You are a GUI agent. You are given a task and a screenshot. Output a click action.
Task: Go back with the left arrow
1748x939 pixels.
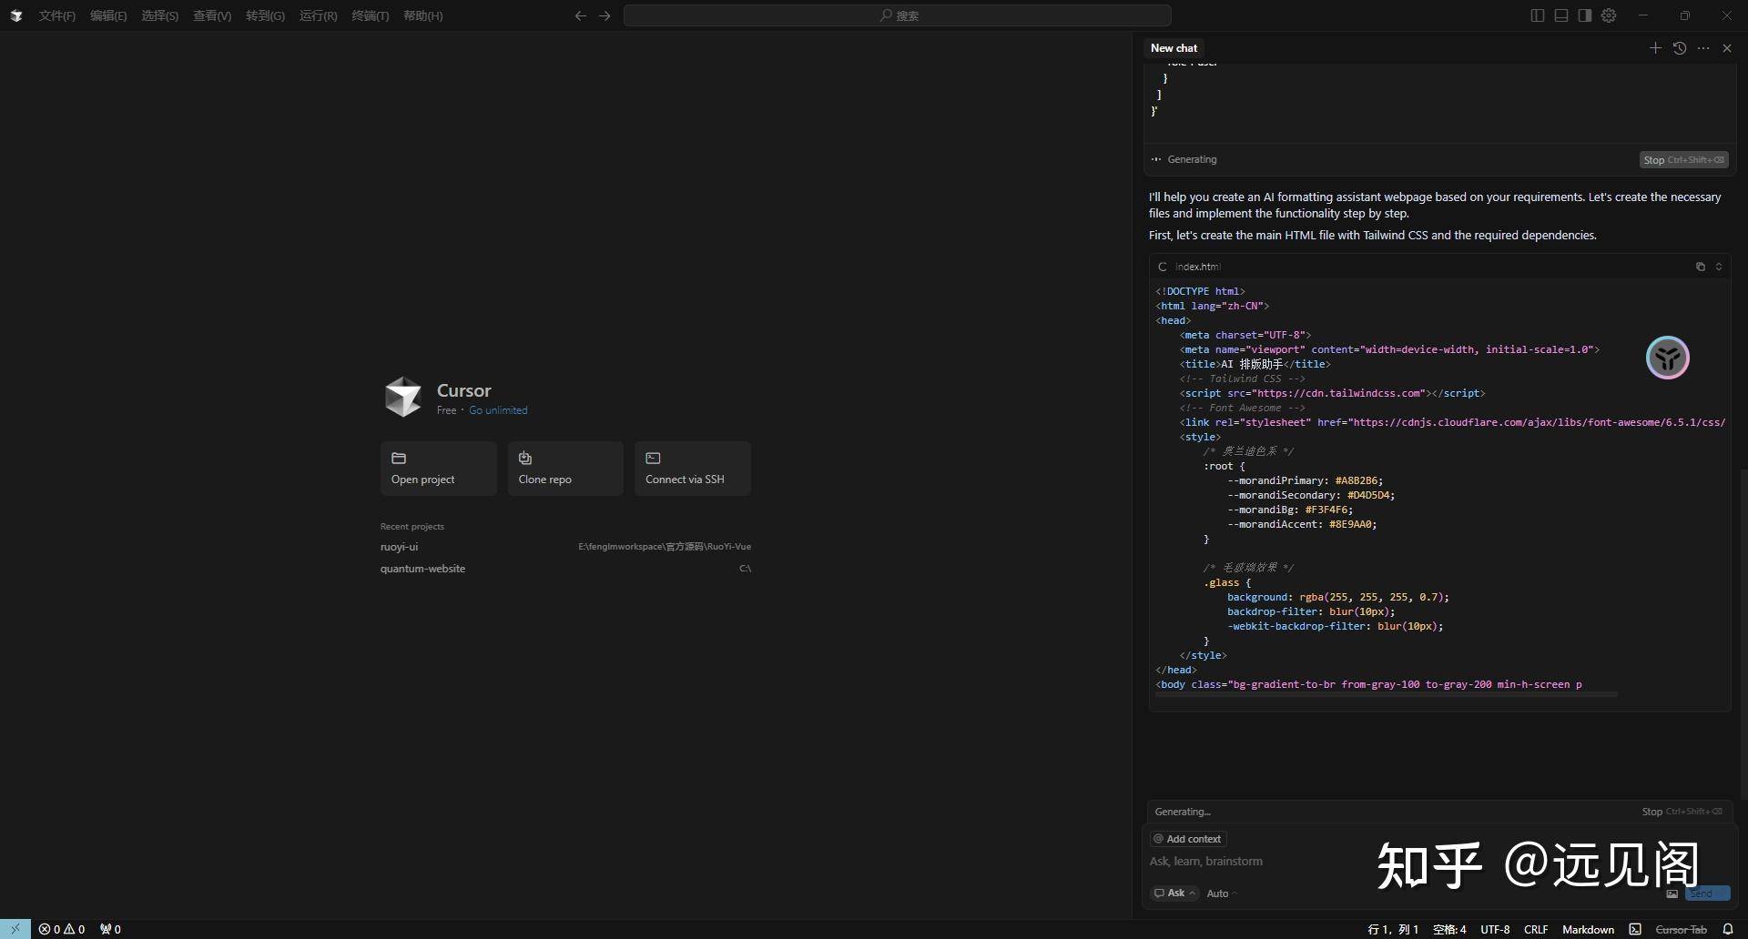point(581,15)
